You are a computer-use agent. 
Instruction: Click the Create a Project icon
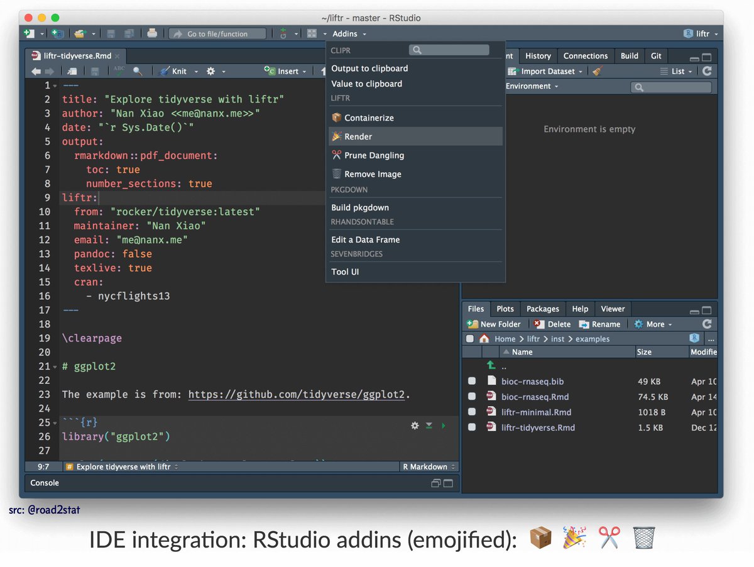click(x=58, y=34)
